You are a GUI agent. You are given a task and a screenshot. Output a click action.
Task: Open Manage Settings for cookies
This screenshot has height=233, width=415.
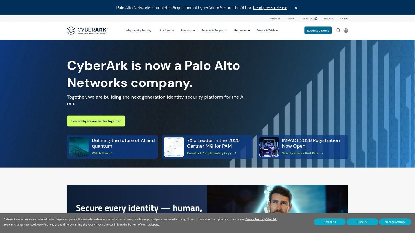pyautogui.click(x=395, y=222)
